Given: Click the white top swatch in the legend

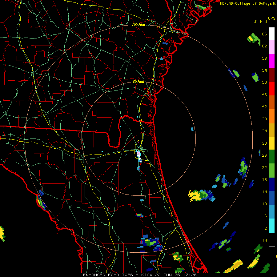Looking at the screenshot, I should [x=272, y=34].
